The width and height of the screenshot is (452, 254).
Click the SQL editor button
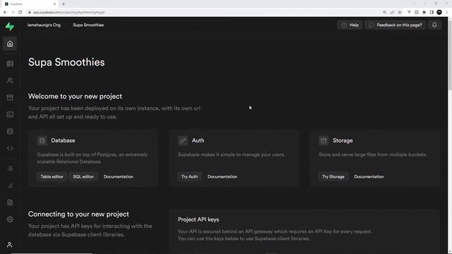pos(83,176)
